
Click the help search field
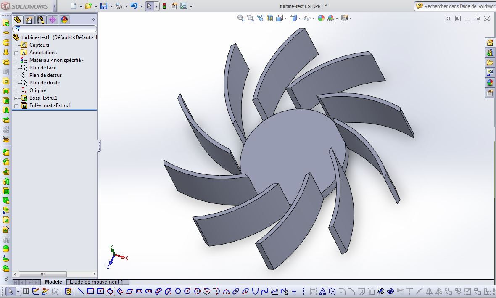coord(459,6)
